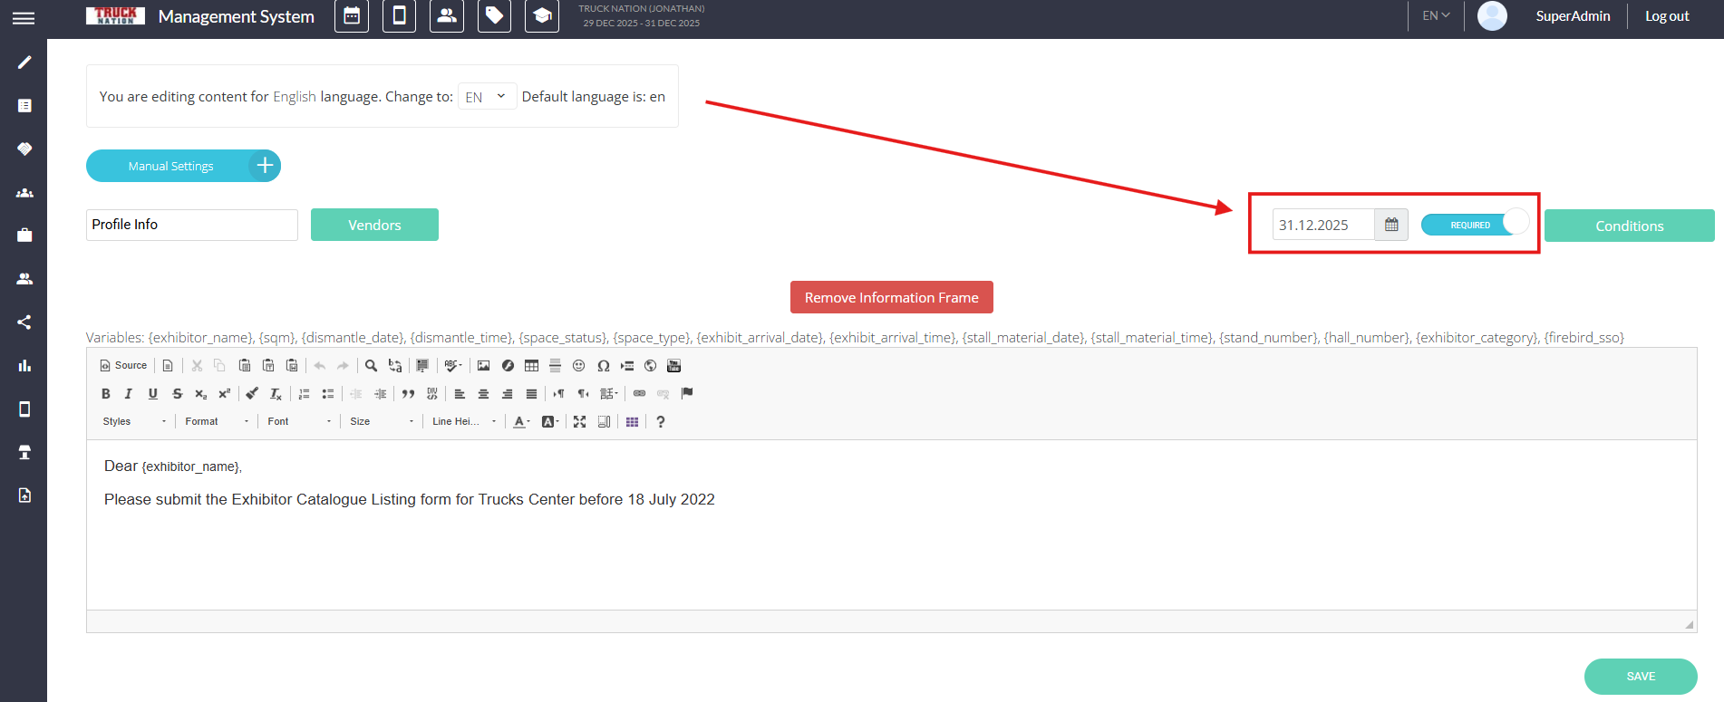This screenshot has width=1724, height=702.
Task: Click Log out in header
Action: pos(1666,16)
